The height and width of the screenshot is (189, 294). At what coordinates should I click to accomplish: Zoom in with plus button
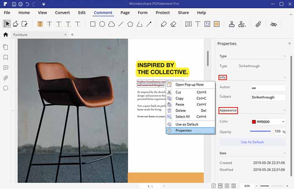pyautogui.click(x=287, y=186)
